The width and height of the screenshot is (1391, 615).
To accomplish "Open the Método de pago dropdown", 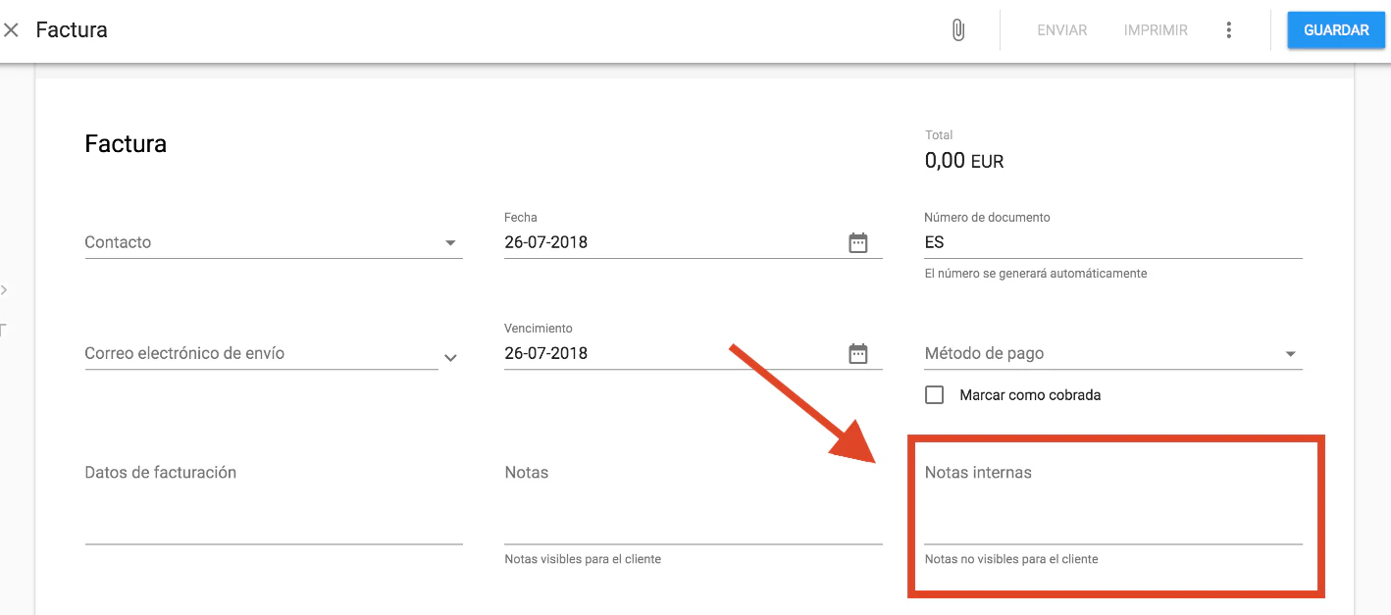I will pyautogui.click(x=1292, y=353).
